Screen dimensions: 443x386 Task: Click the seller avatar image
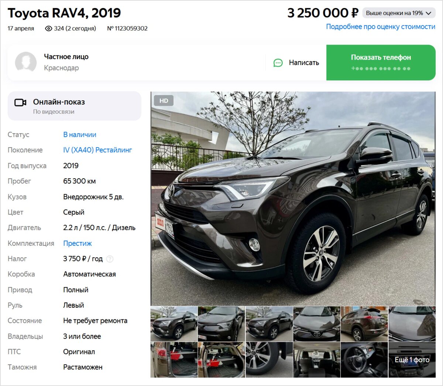point(26,62)
